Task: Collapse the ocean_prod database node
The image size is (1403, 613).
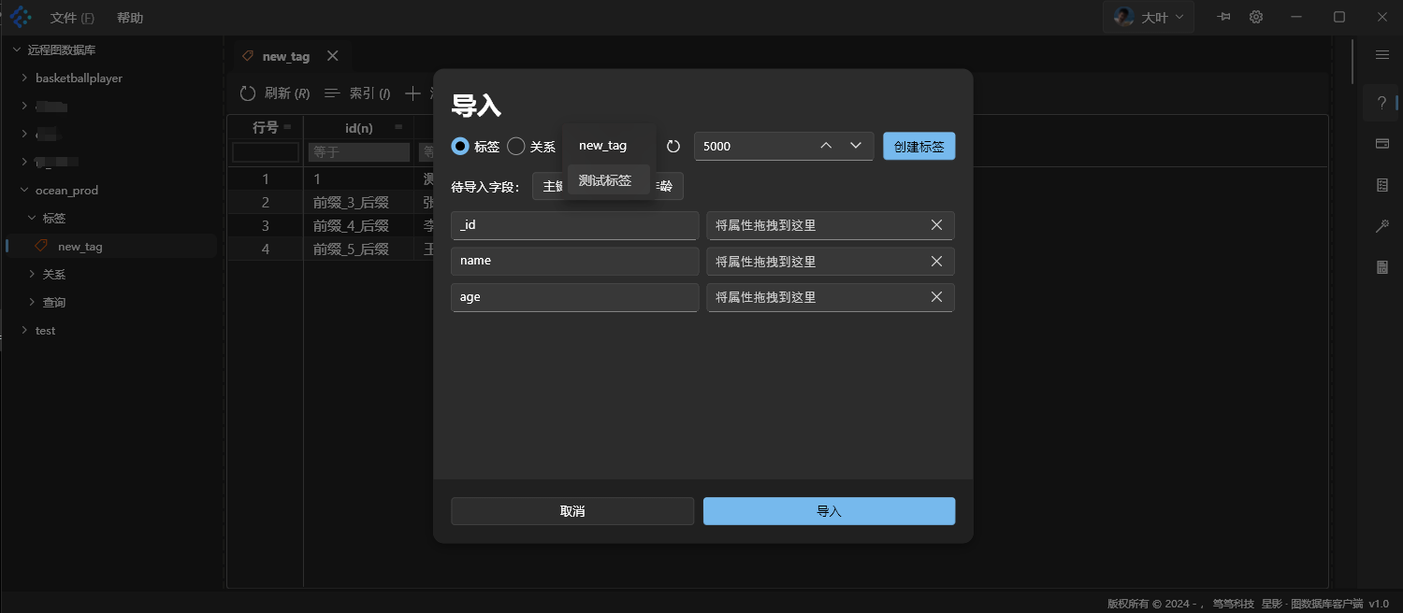Action: (x=24, y=191)
